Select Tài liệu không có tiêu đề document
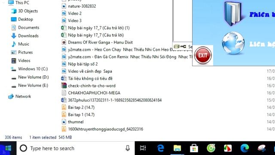275x155 pixels. (90, 78)
